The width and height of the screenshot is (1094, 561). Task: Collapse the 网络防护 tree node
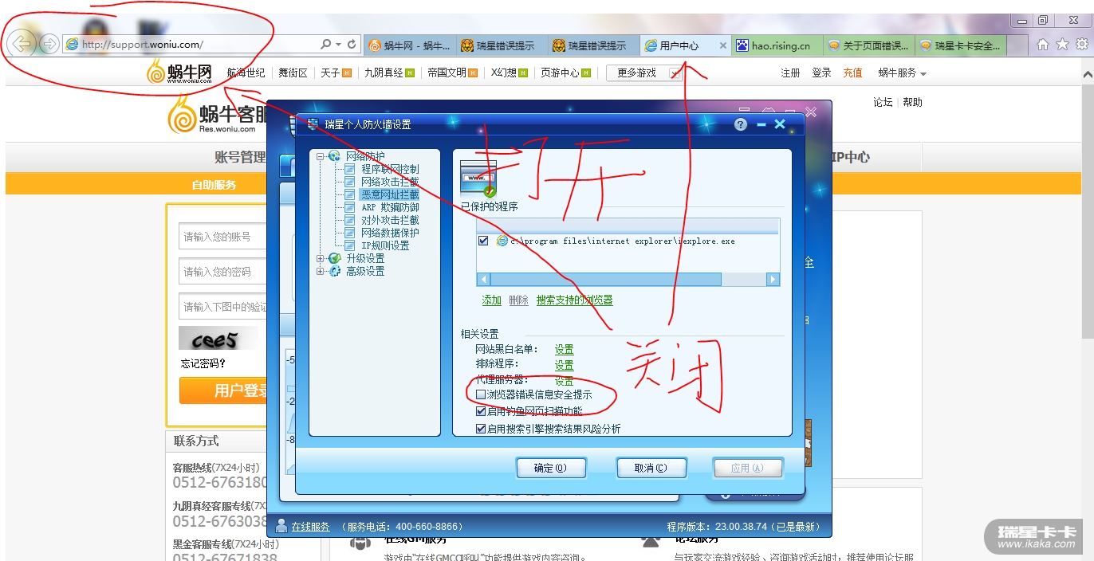coord(321,156)
